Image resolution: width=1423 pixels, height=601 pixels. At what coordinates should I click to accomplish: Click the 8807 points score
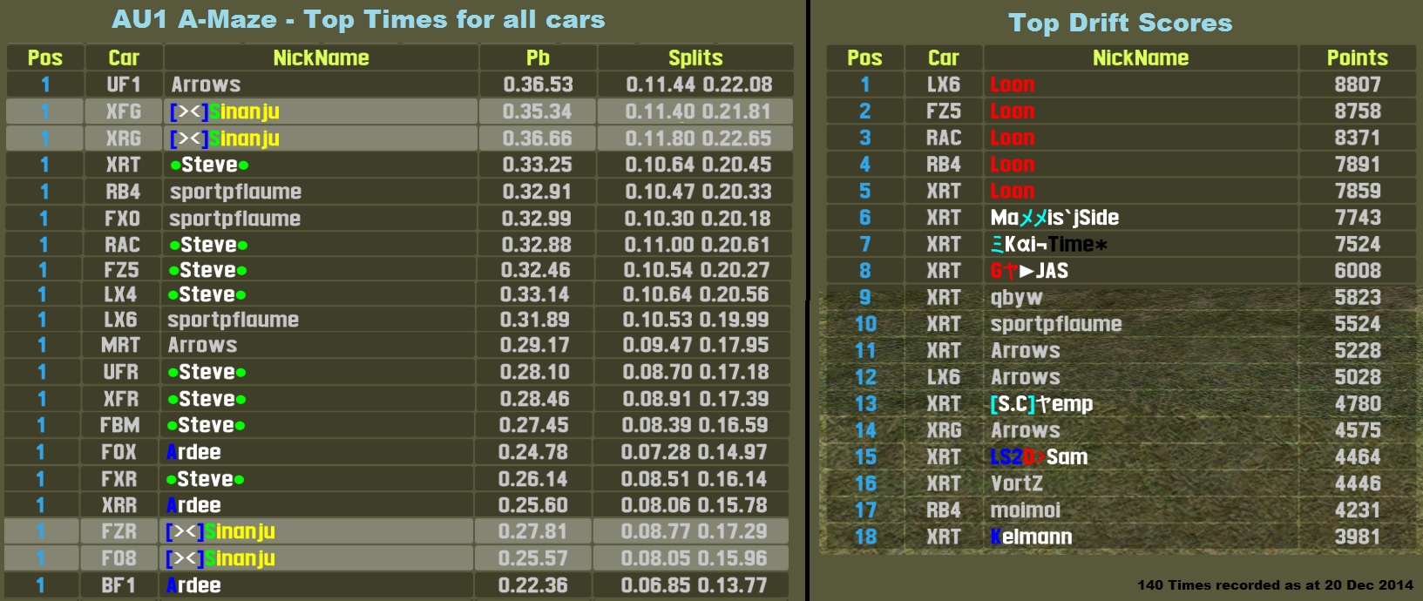pos(1357,84)
